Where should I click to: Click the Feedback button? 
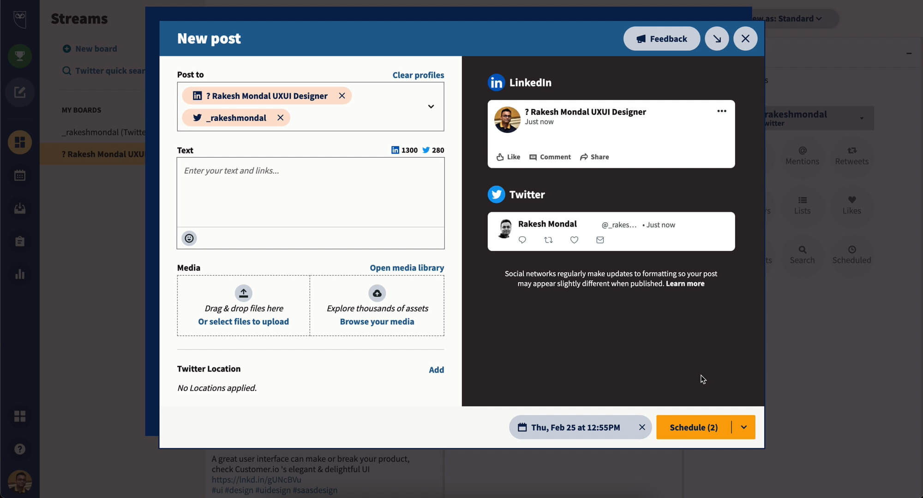click(661, 39)
